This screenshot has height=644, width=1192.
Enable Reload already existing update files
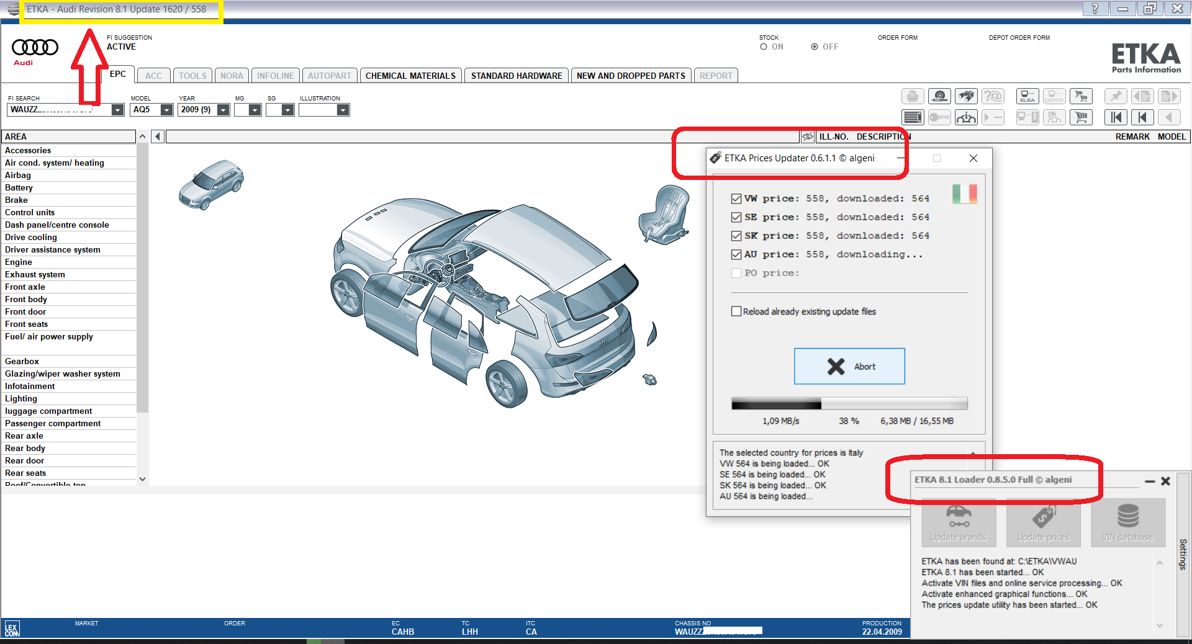pos(736,311)
